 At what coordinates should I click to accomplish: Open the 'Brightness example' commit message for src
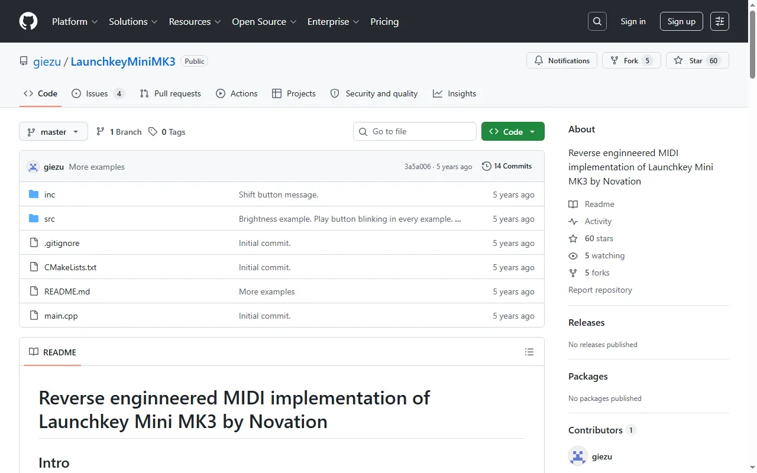pyautogui.click(x=350, y=219)
